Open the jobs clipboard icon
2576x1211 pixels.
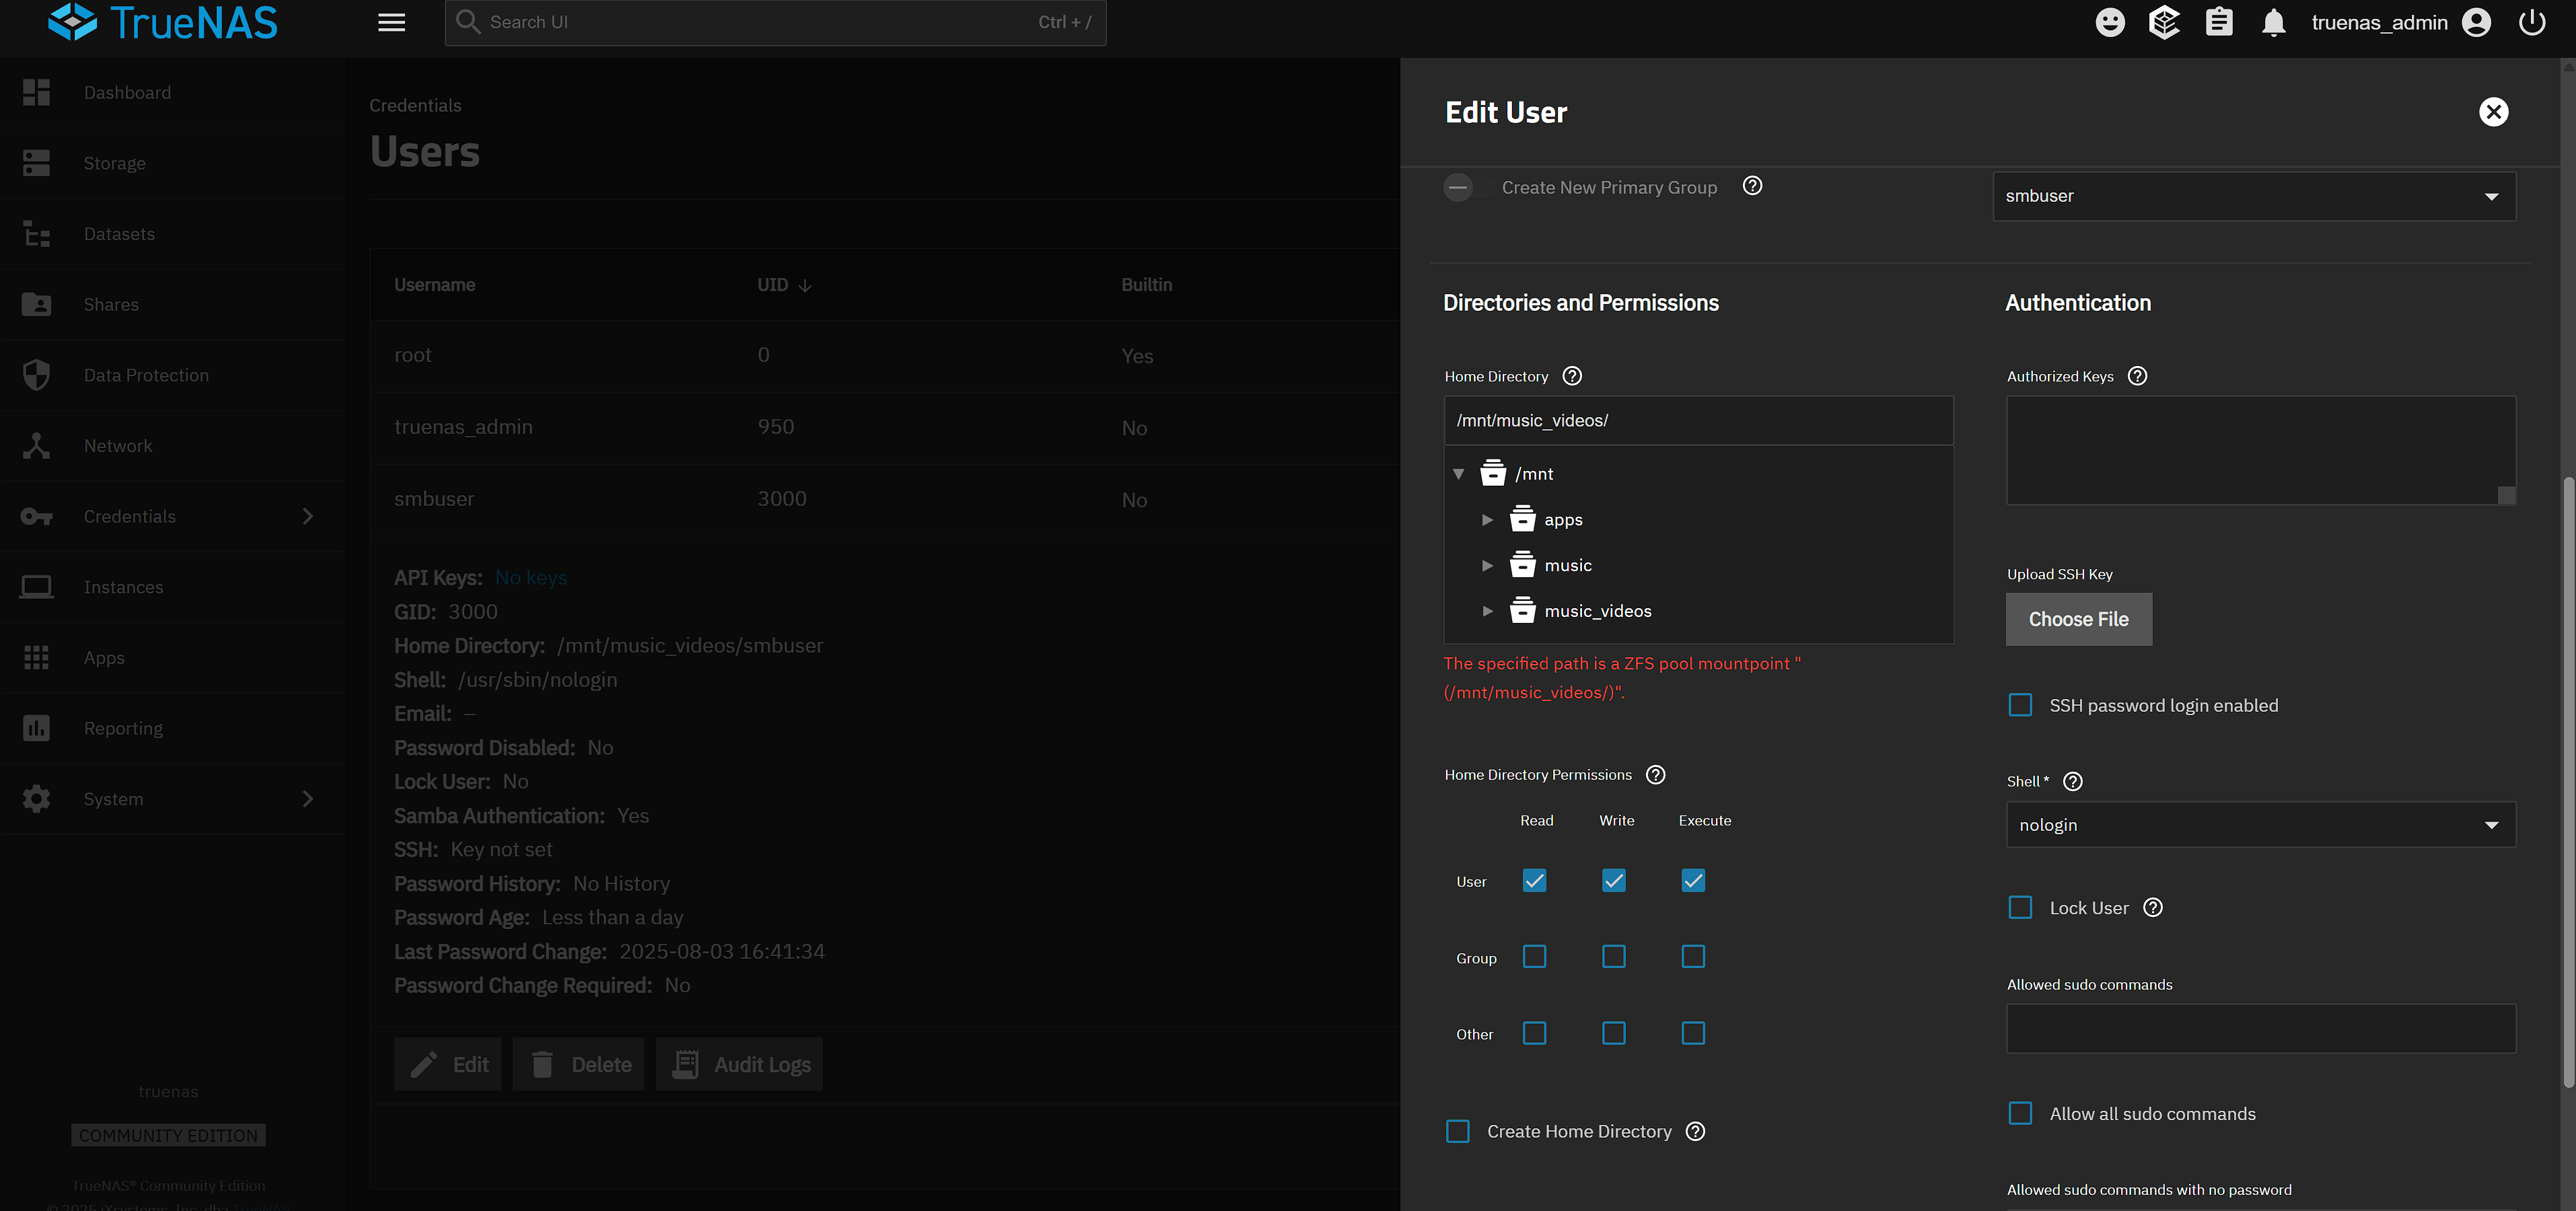[x=2219, y=22]
